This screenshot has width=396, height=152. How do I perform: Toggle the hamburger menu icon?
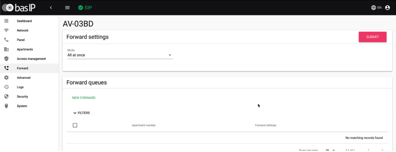tap(67, 7)
